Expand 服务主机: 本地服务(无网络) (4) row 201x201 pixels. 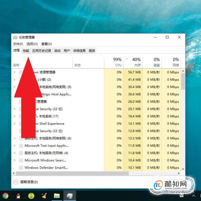[15, 153]
